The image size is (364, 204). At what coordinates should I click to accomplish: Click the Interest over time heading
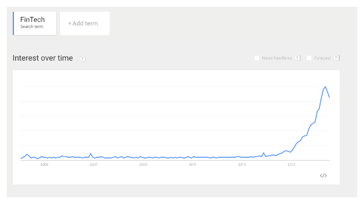pyautogui.click(x=43, y=58)
